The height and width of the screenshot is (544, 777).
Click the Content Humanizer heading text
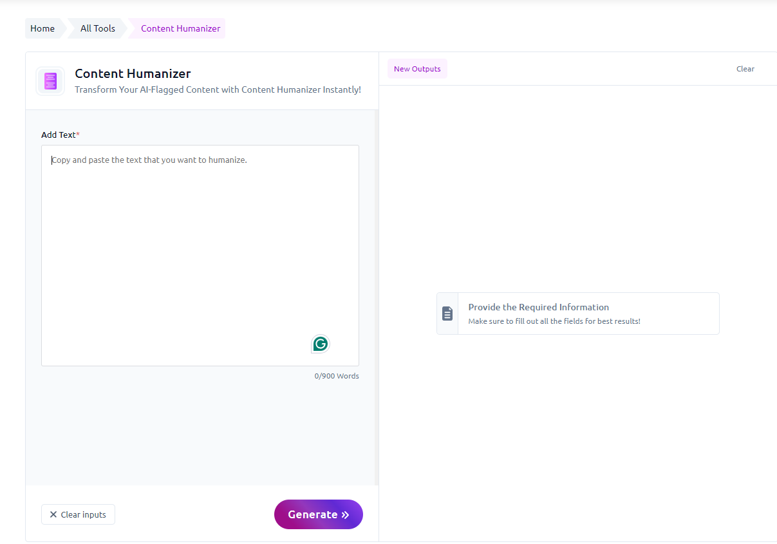pos(133,73)
